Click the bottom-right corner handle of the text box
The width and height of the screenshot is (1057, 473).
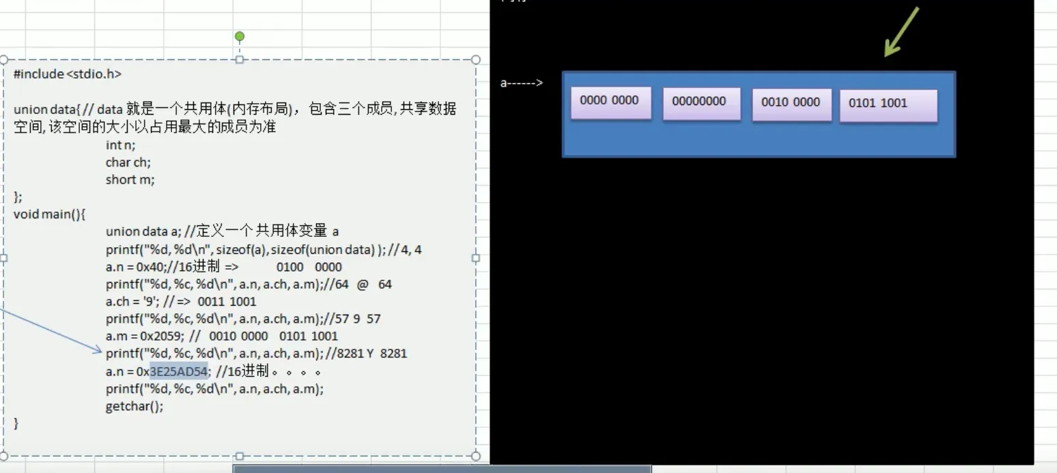[x=475, y=455]
